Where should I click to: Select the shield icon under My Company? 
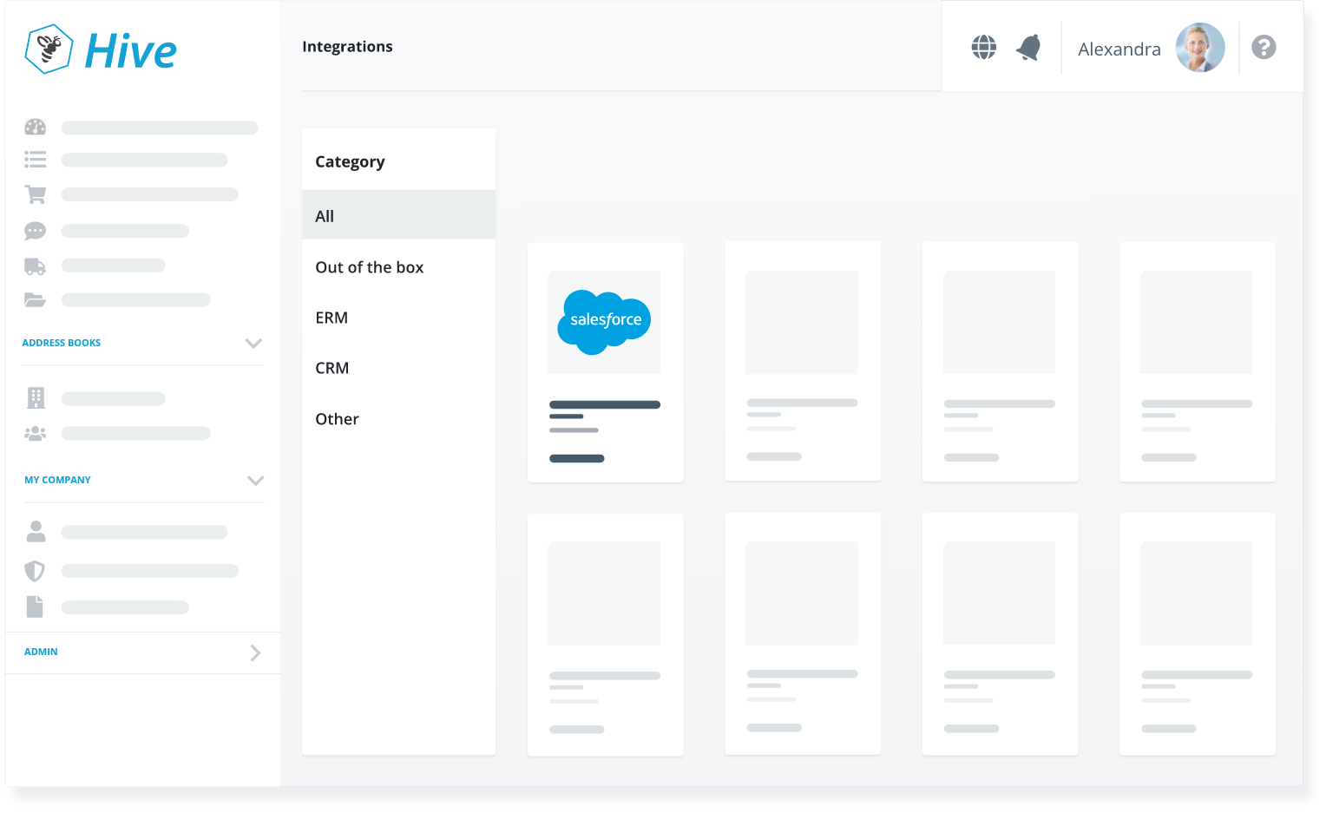35,571
